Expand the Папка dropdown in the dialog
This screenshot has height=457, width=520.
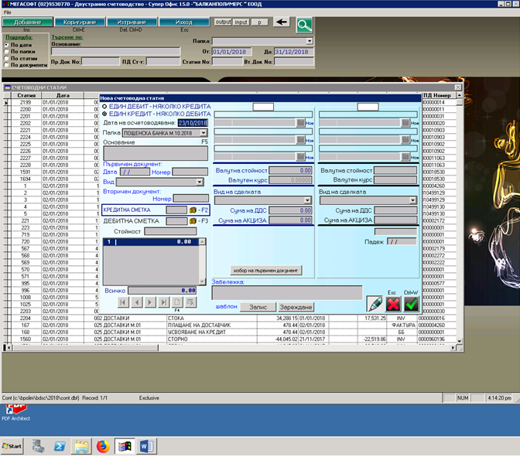pyautogui.click(x=204, y=133)
